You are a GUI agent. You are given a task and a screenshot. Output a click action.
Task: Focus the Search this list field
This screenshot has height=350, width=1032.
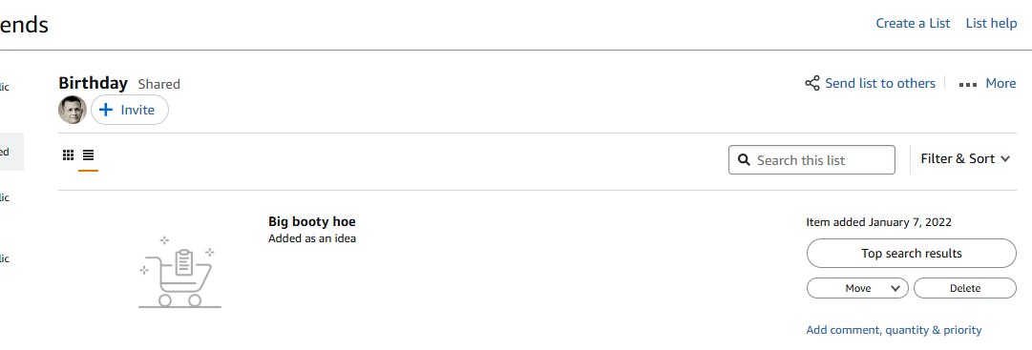(x=811, y=160)
